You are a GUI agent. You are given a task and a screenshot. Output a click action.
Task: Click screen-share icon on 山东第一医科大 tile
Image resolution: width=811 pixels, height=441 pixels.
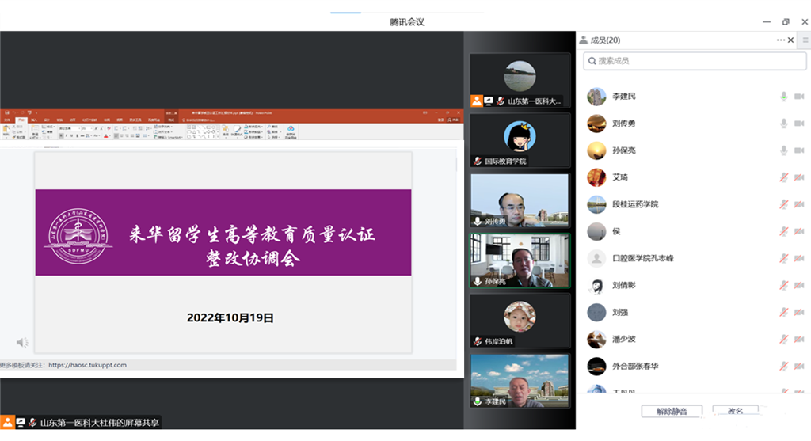point(488,101)
